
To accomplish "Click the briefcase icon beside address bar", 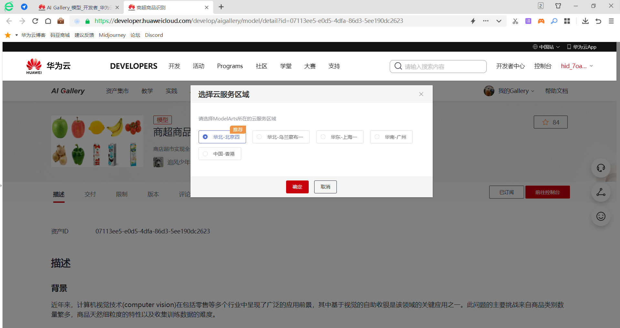I will coord(61,21).
